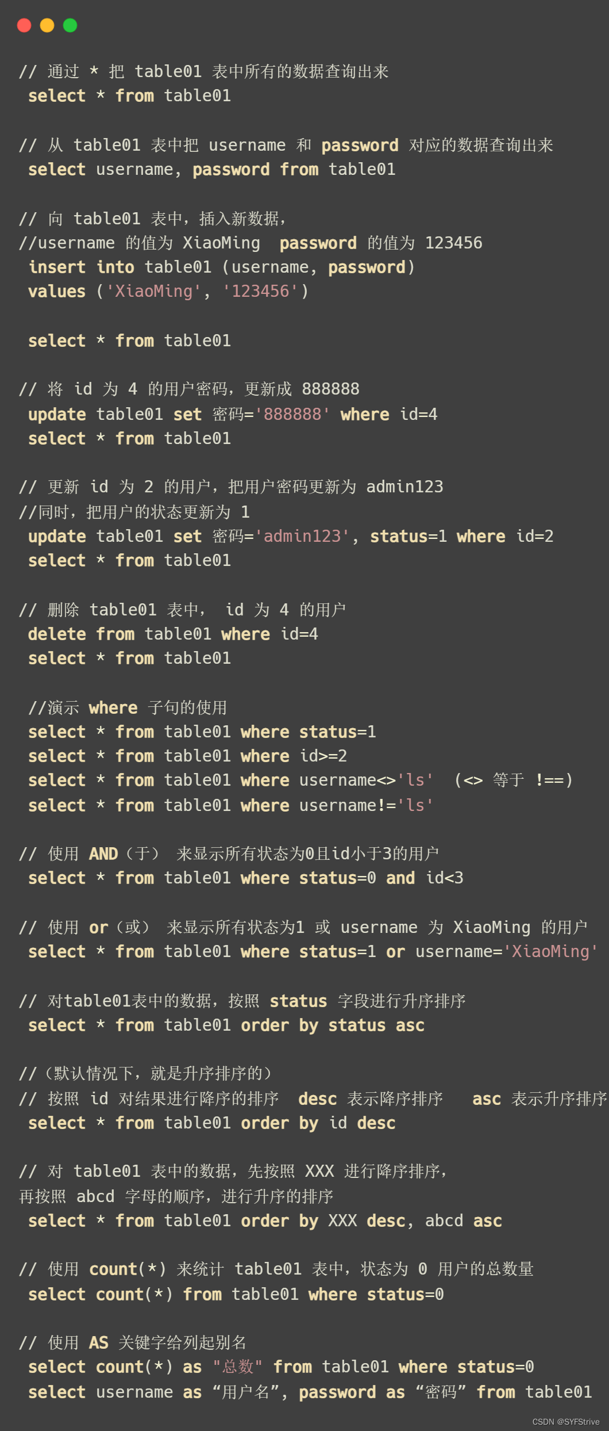
Task: Click the username<>'ls' query line
Action: pyautogui.click(x=231, y=780)
